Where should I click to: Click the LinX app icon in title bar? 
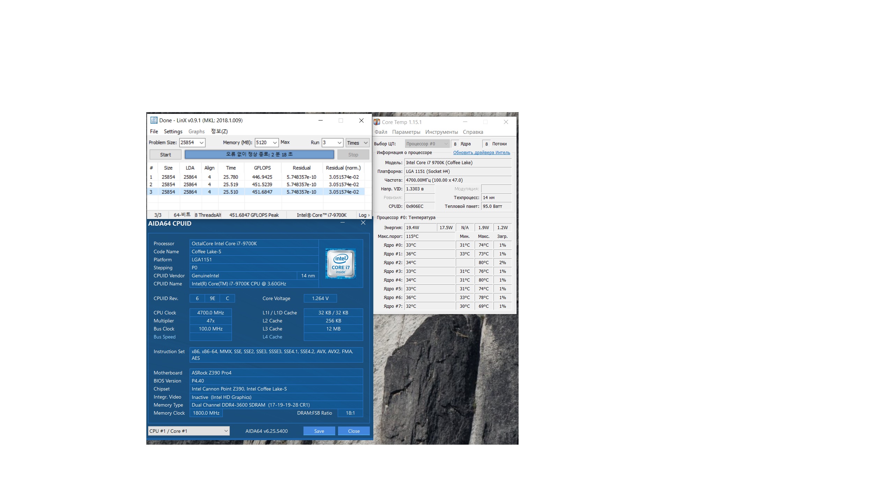click(x=154, y=121)
